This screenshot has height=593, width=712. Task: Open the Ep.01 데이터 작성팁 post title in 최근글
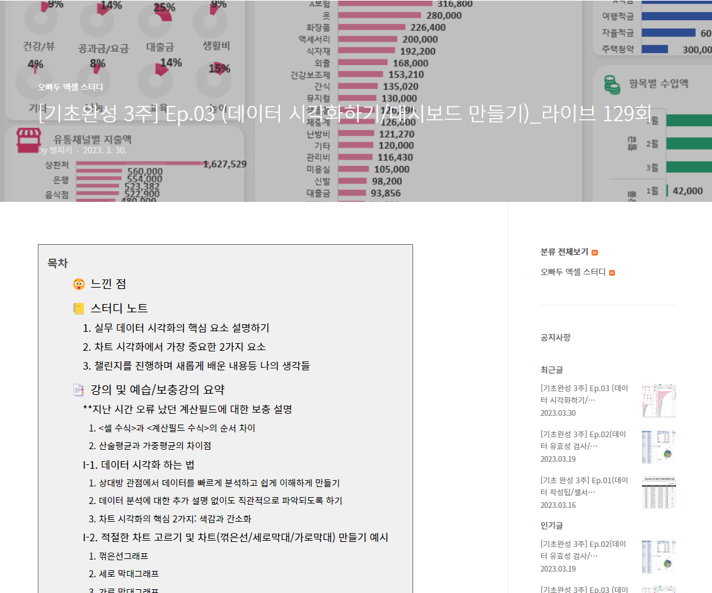coord(584,486)
